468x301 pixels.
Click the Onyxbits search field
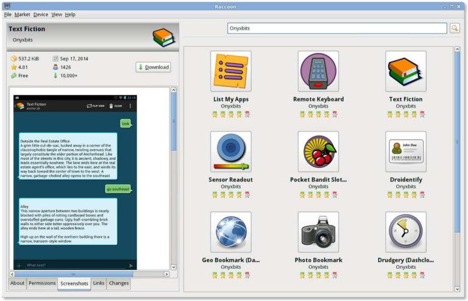[337, 29]
